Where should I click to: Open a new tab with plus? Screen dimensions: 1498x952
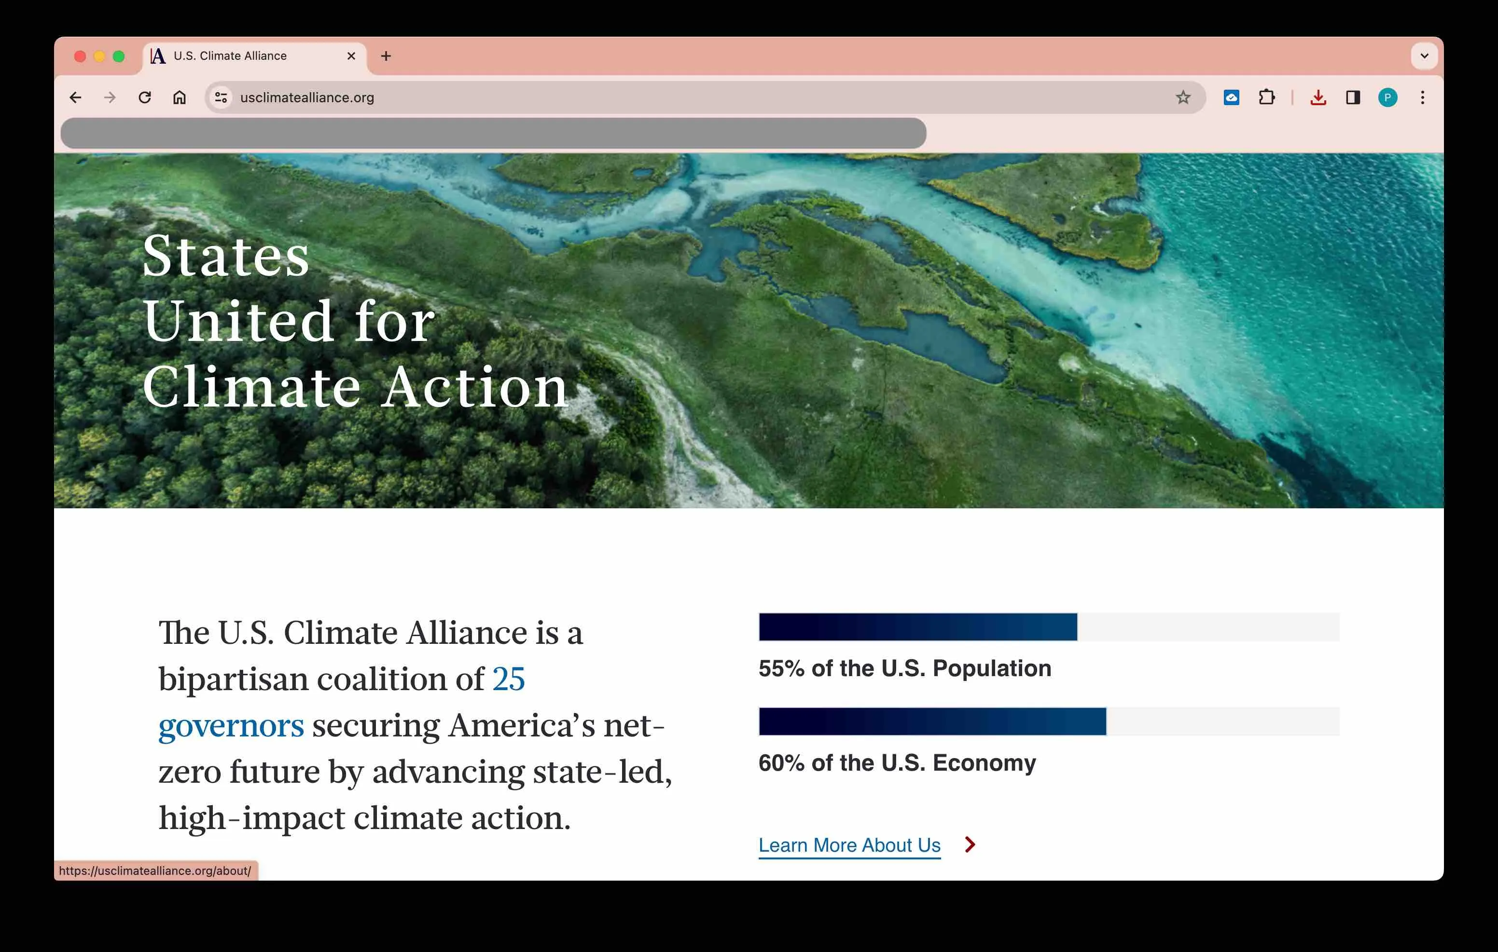point(386,56)
